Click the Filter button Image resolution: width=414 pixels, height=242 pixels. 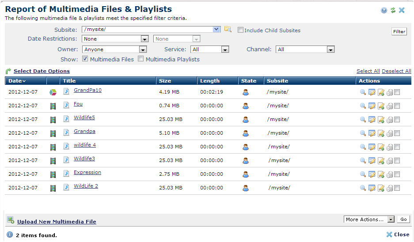point(399,31)
